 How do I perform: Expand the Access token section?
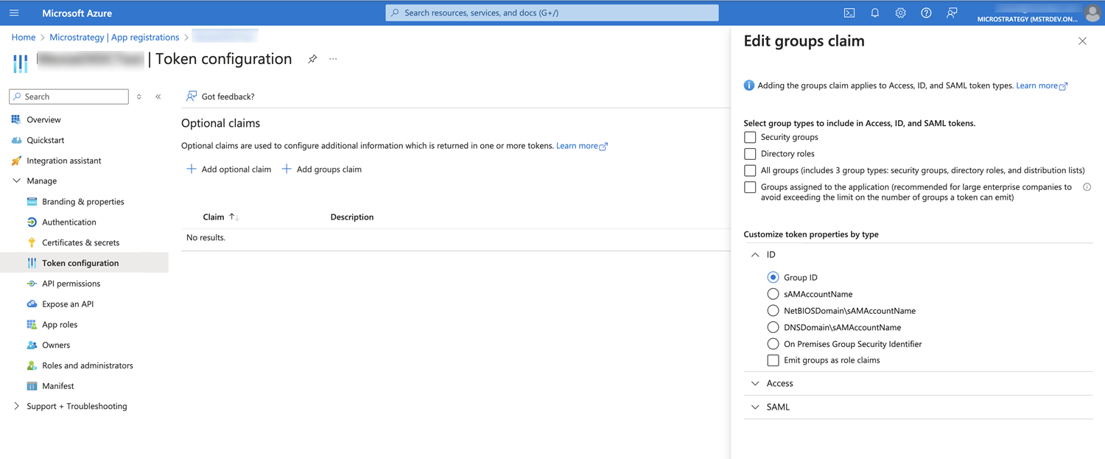coord(755,383)
